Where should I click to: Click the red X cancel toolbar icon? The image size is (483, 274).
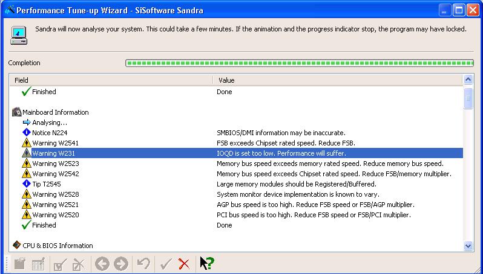[184, 264]
